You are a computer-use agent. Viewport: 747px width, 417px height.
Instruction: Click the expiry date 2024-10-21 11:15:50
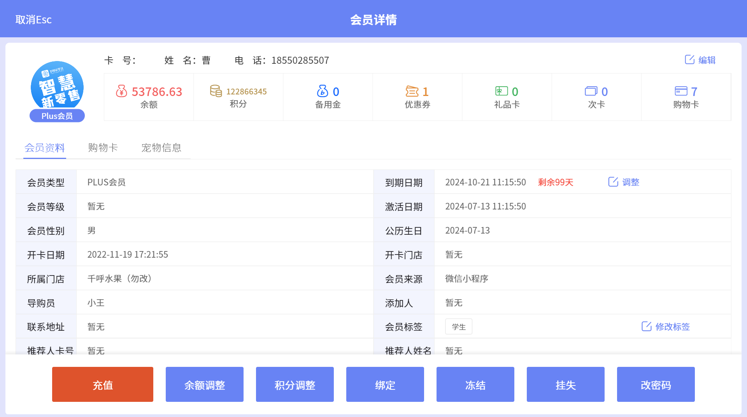486,182
